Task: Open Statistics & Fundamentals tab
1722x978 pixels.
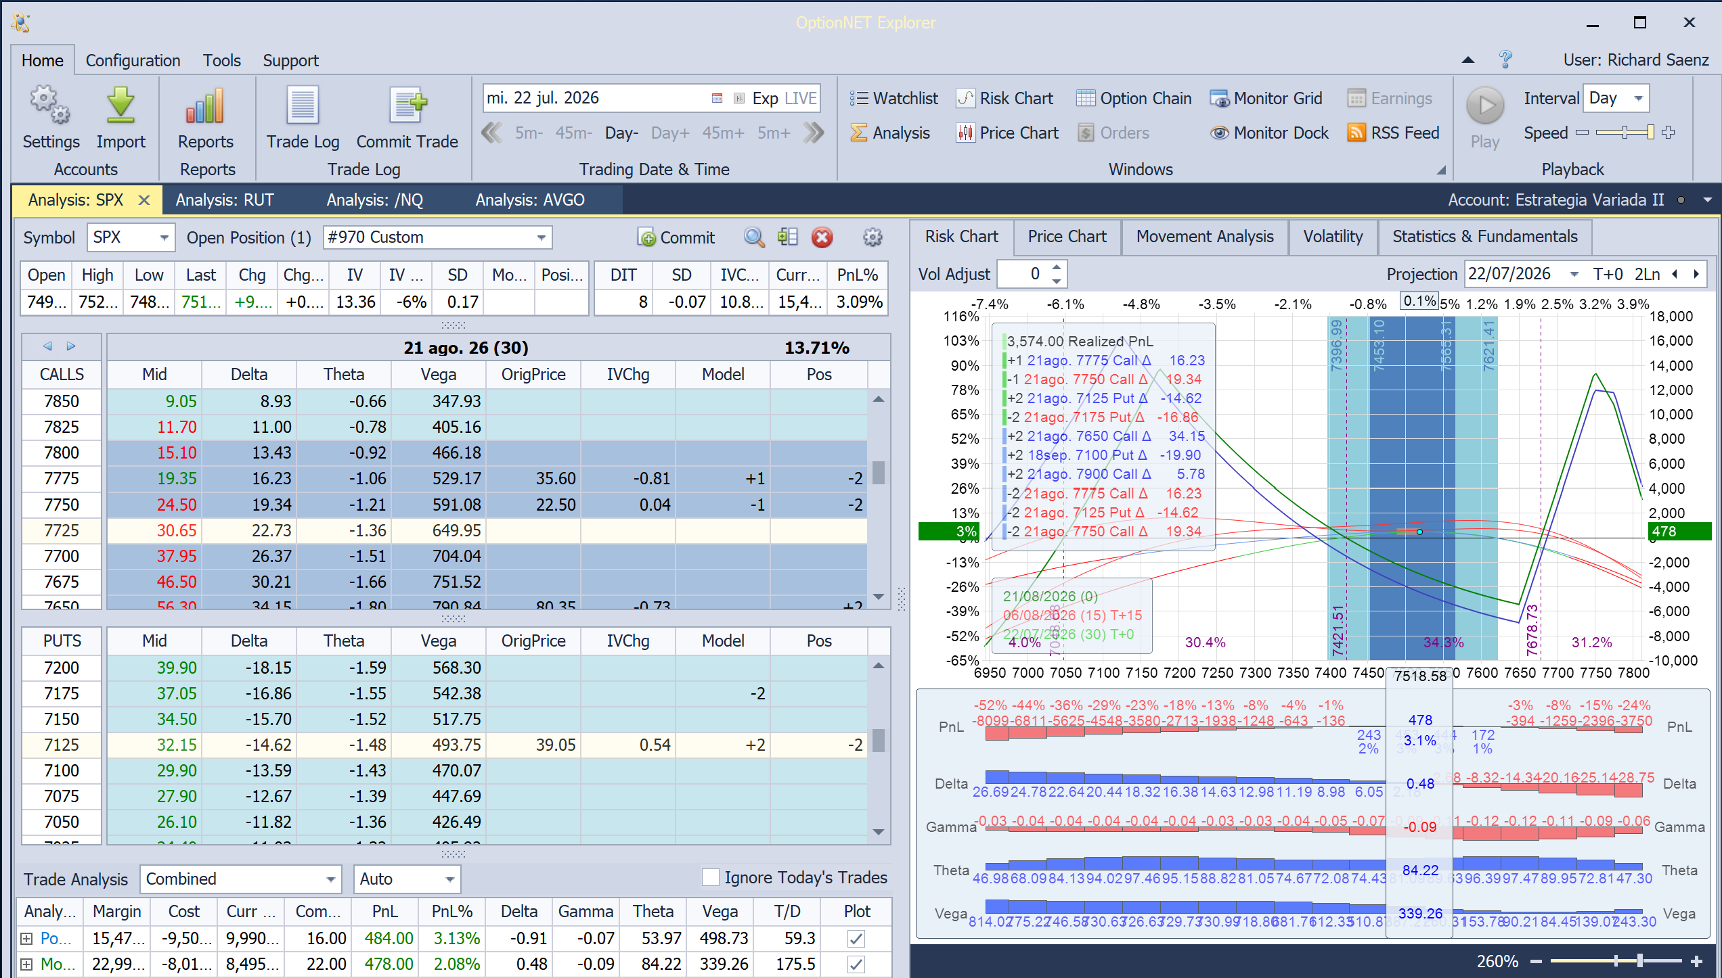Action: click(1485, 237)
